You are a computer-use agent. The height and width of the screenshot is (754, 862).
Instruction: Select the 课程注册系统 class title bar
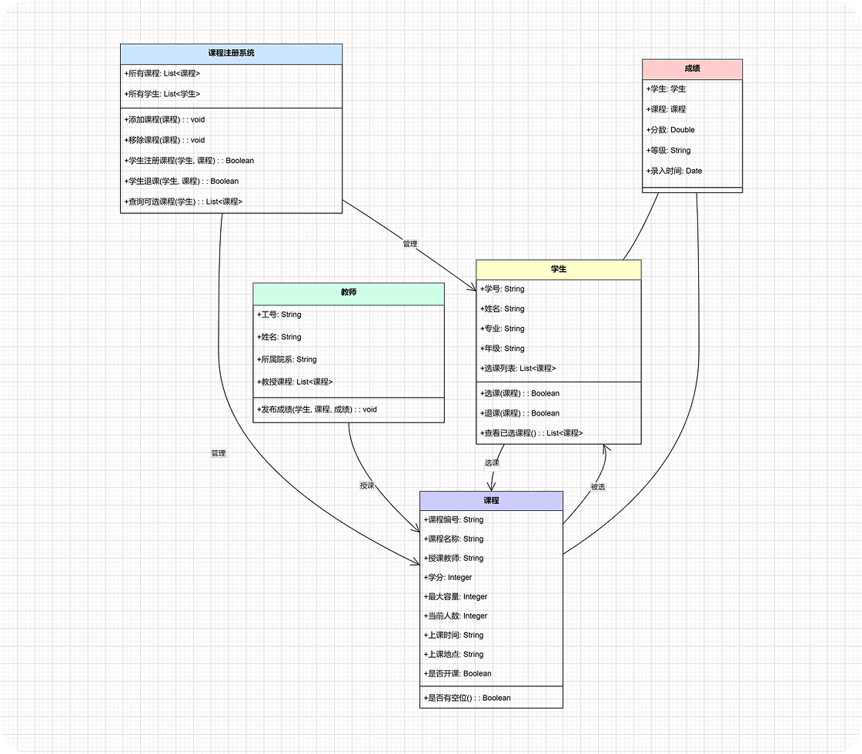[230, 54]
